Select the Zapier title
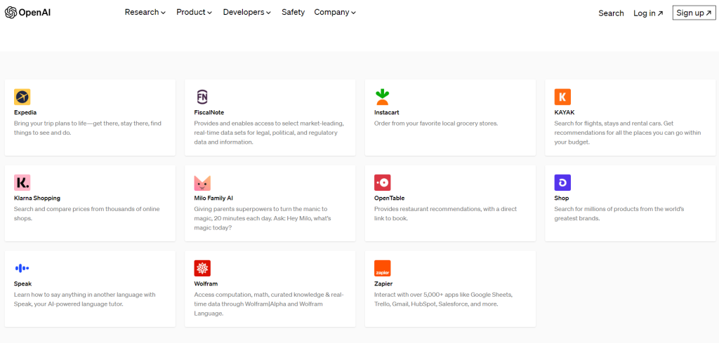Viewport: 719px width, 343px height. click(x=383, y=283)
